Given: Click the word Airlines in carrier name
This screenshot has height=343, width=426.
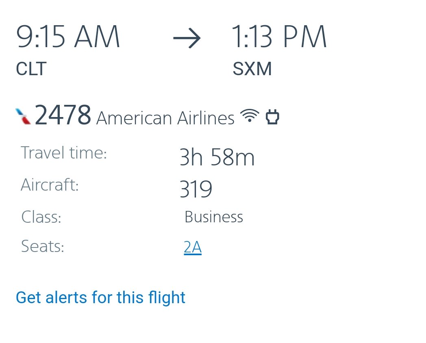Looking at the screenshot, I should [x=206, y=119].
